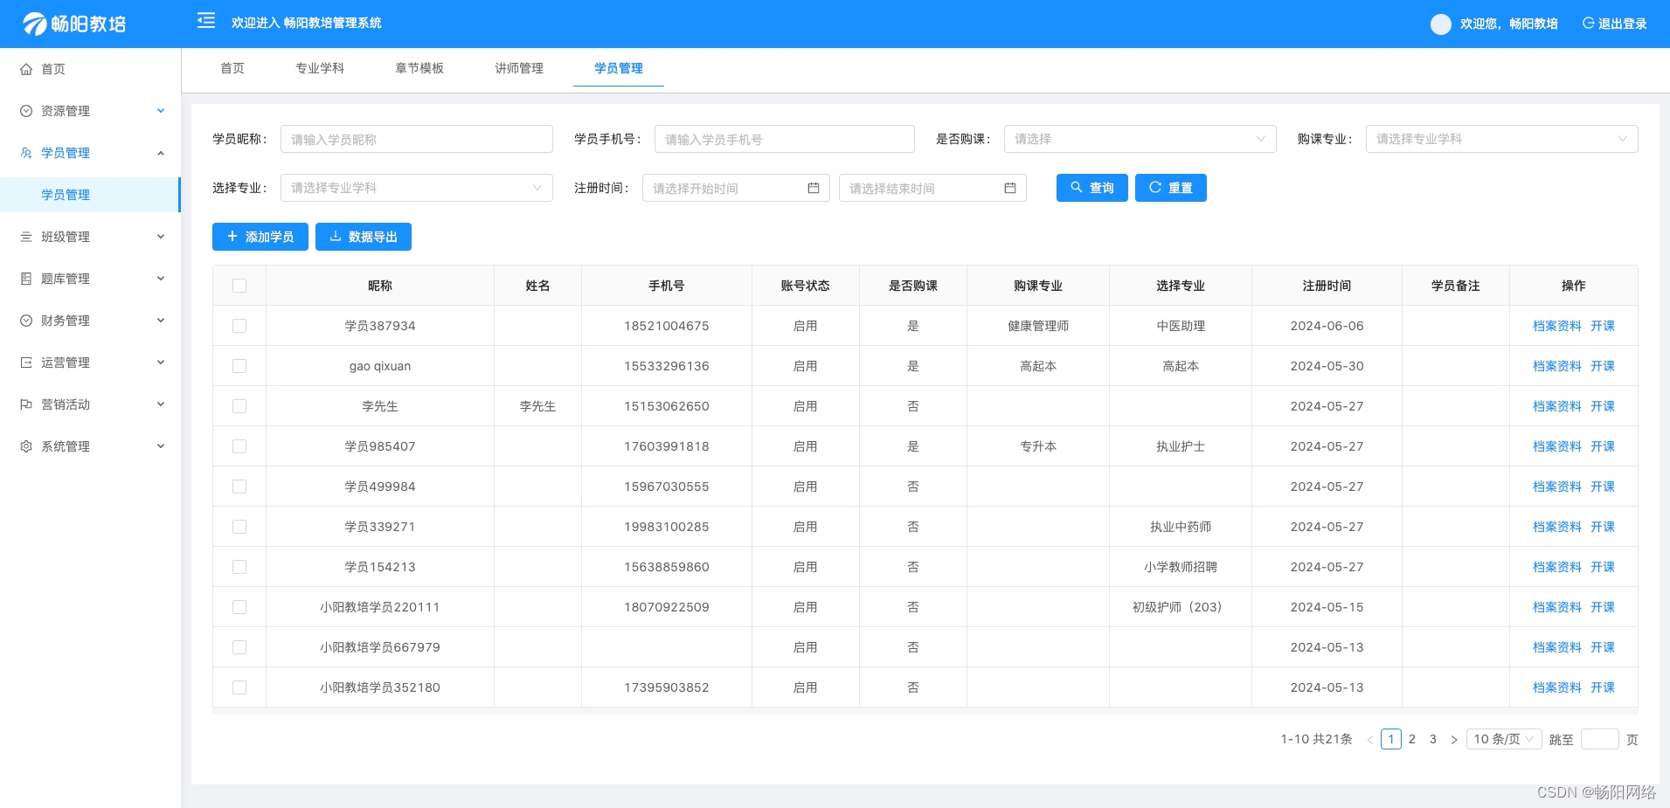This screenshot has width=1670, height=808.
Task: Click page 1 in pagination
Action: [x=1391, y=739]
